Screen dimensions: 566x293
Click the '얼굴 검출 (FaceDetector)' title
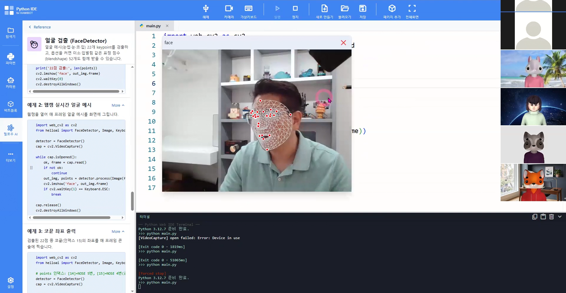[76, 41]
